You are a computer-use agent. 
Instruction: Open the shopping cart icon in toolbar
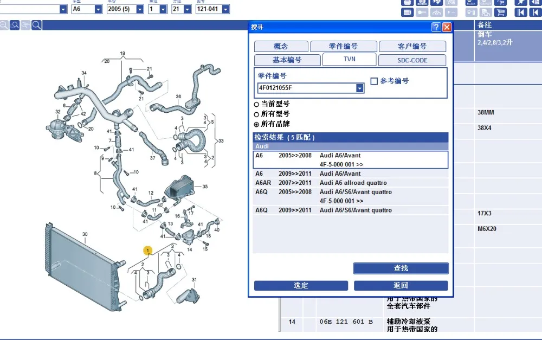500,12
